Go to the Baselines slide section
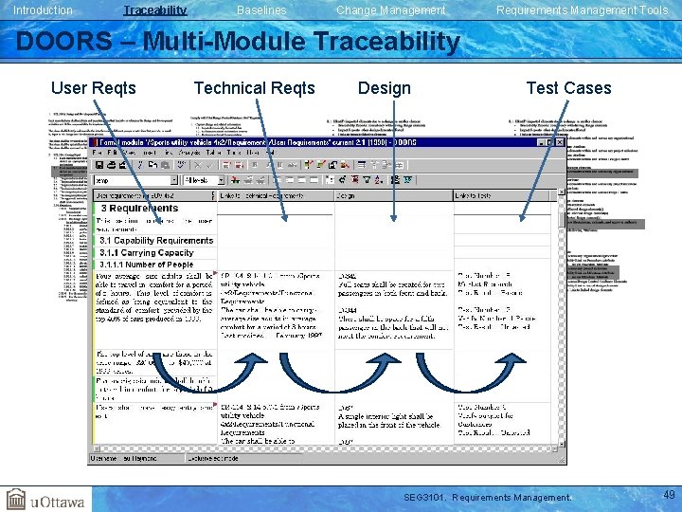Screen dimensions: 682x512 click(x=261, y=10)
